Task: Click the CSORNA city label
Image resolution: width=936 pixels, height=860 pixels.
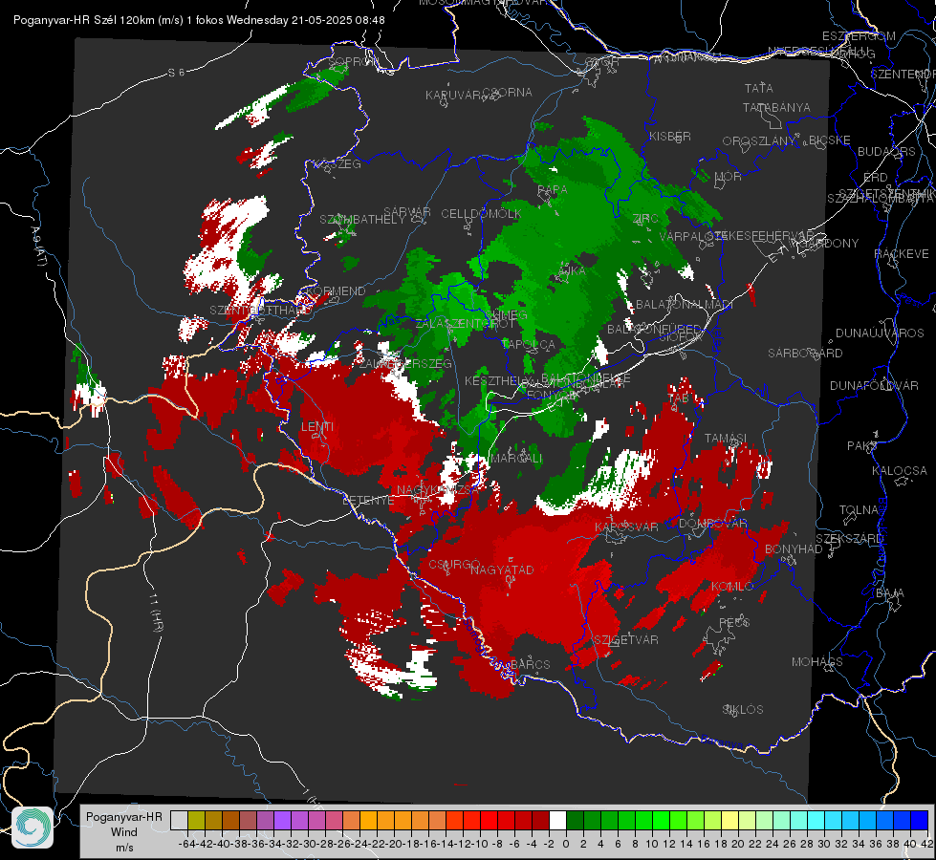Action: point(508,93)
